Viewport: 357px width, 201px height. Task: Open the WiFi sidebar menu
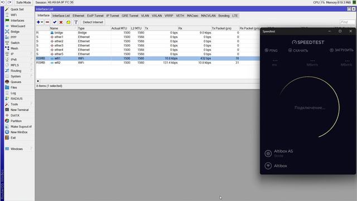coord(13,15)
